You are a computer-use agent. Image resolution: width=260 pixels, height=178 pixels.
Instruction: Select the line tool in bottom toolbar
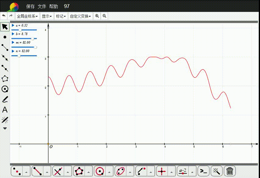[x=38, y=171]
